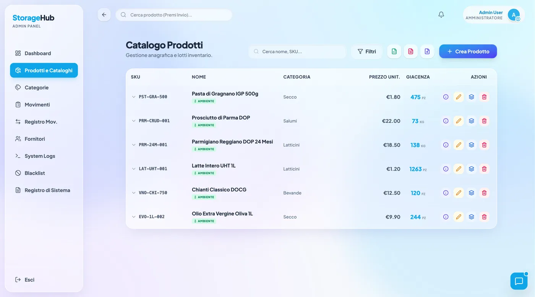Edit Prosciutto di Parma DOP
This screenshot has width=535, height=297.
pyautogui.click(x=459, y=121)
